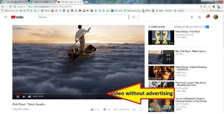Add video to playlist icon
The image size is (224, 114).
pyautogui.click(x=134, y=109)
